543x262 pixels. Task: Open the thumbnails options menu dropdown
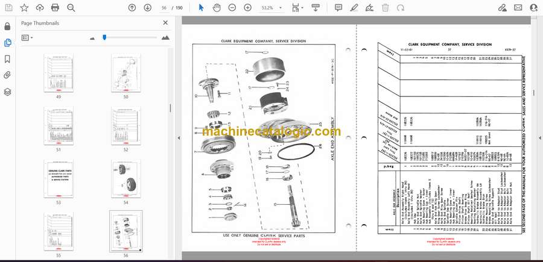(x=27, y=38)
